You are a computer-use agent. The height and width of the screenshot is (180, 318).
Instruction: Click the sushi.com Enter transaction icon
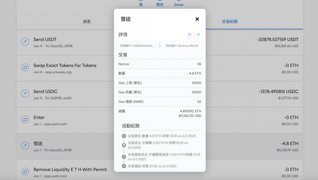click(x=25, y=120)
